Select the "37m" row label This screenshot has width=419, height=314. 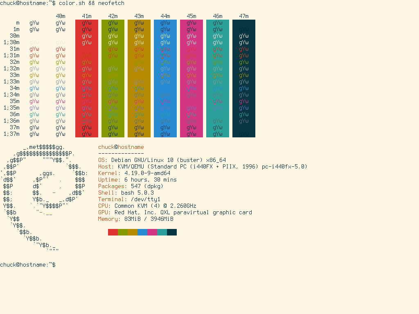click(15, 128)
